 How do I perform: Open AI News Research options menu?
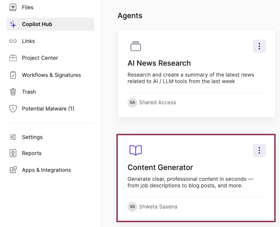pyautogui.click(x=259, y=46)
